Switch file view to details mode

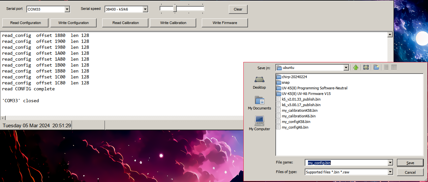394,68
